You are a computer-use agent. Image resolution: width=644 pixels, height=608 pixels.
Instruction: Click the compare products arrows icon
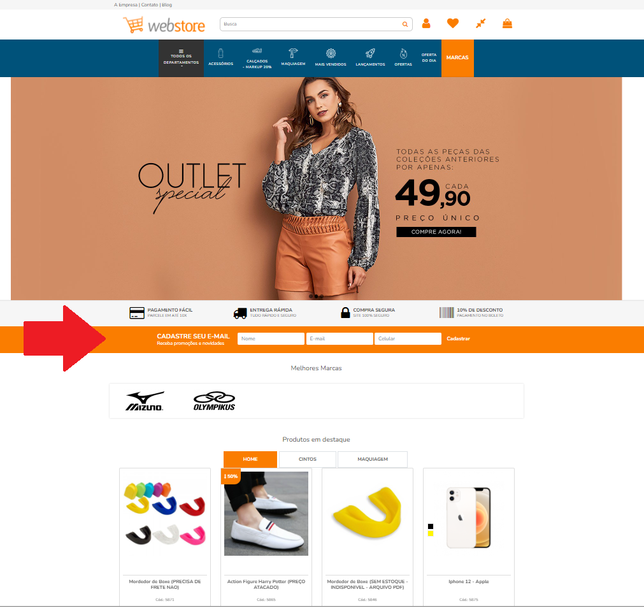coord(480,24)
